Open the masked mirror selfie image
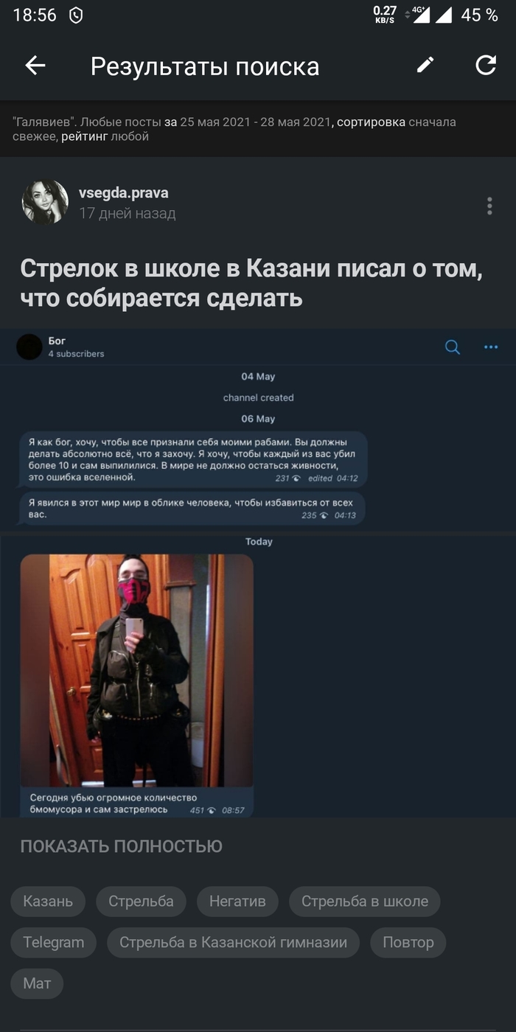The image size is (516, 1032). click(136, 670)
